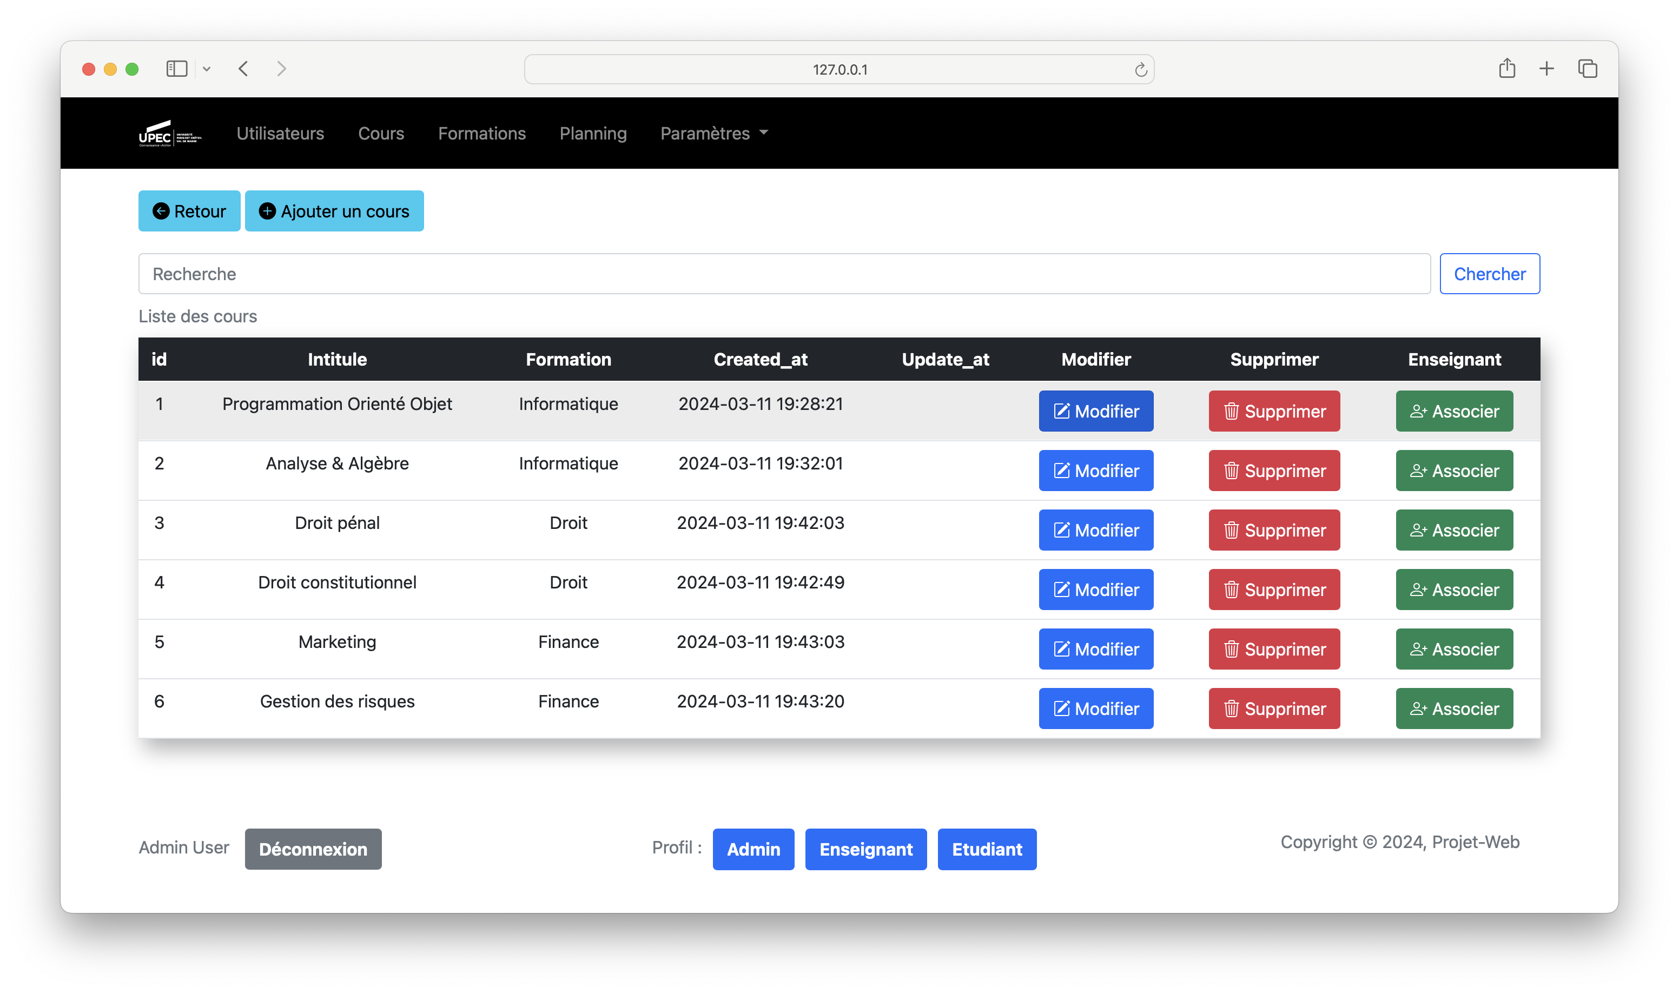Viewport: 1679px width, 993px height.
Task: Click the Retour button
Action: click(x=189, y=211)
